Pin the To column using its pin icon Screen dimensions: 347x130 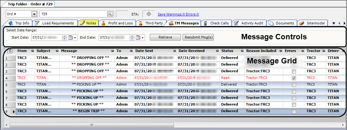tap(132, 51)
